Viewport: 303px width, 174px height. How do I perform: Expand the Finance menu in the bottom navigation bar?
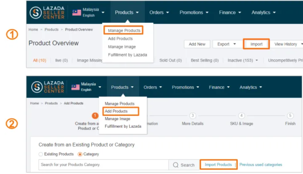click(x=219, y=87)
